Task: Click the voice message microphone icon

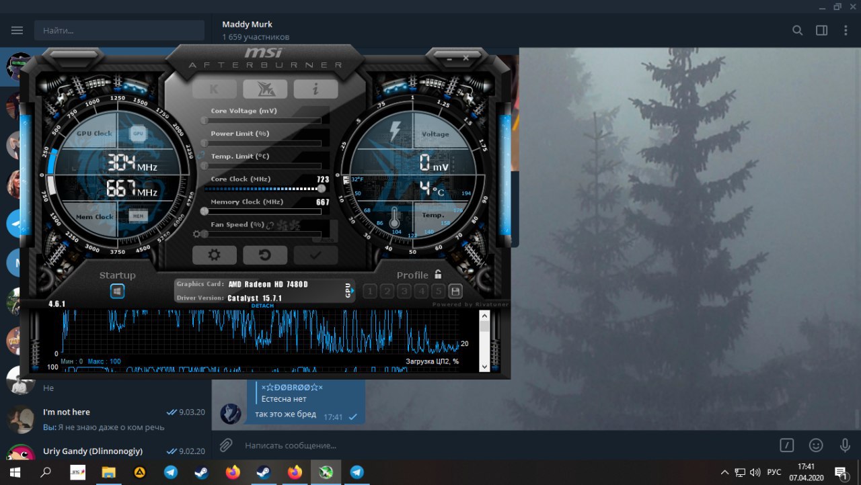Action: pyautogui.click(x=845, y=445)
